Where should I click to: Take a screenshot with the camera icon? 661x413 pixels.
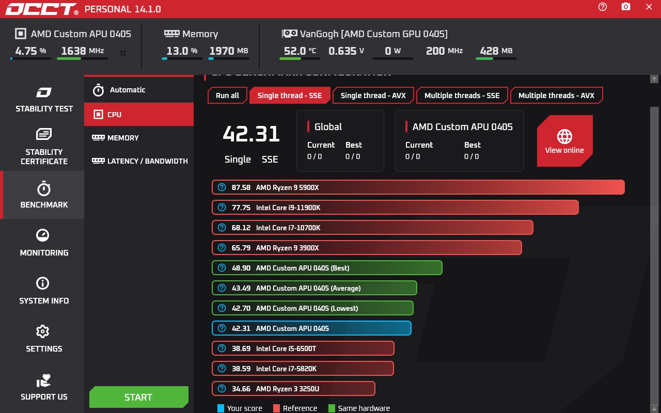coord(626,7)
